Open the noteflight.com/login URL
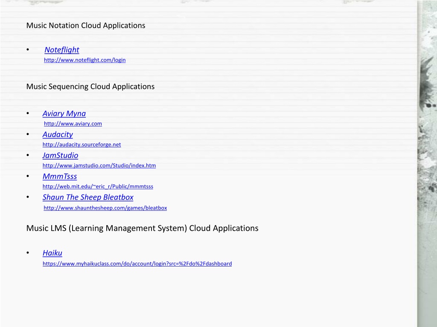The height and width of the screenshot is (327, 437). pos(85,60)
